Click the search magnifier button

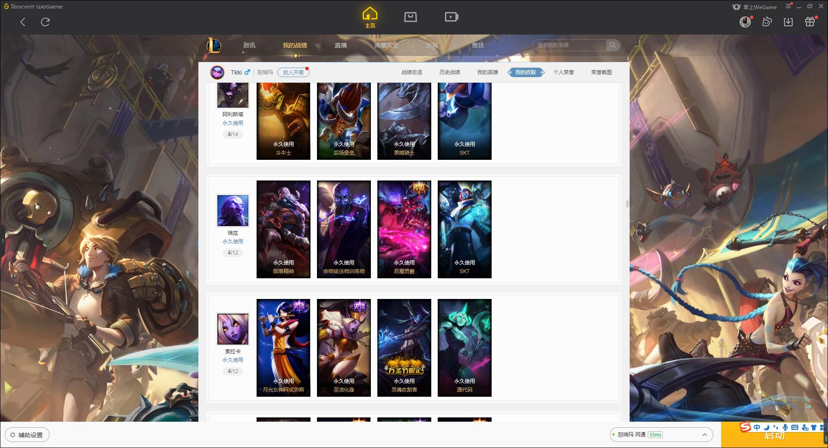613,45
